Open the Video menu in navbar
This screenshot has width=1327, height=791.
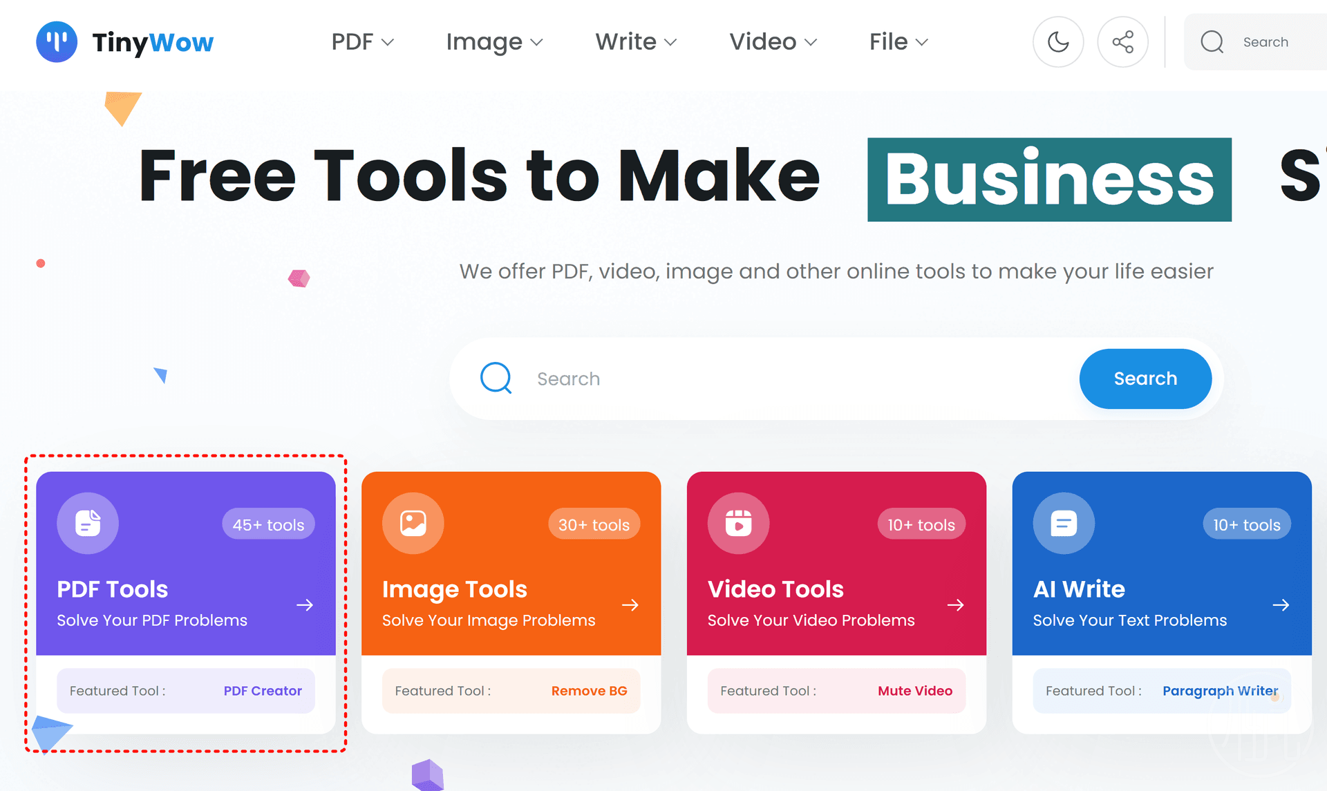(x=773, y=42)
